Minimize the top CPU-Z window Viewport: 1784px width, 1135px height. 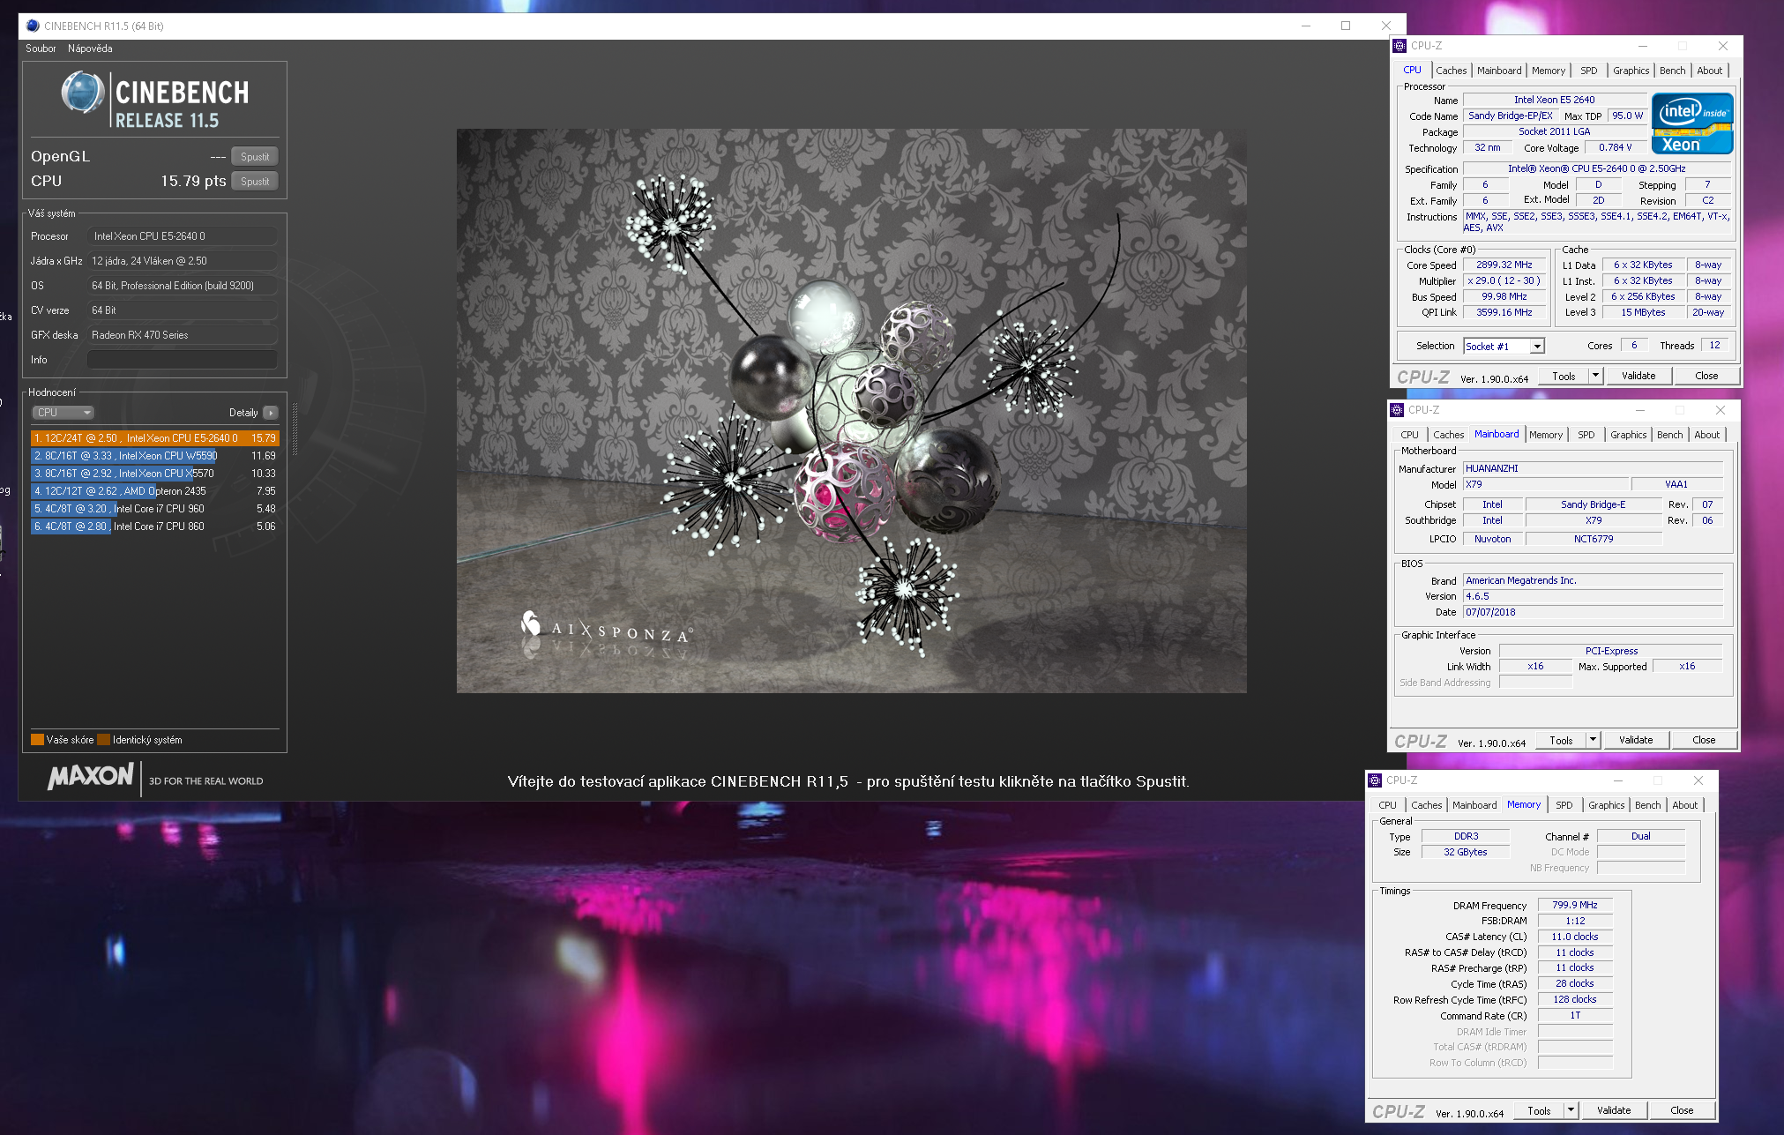pos(1642,46)
